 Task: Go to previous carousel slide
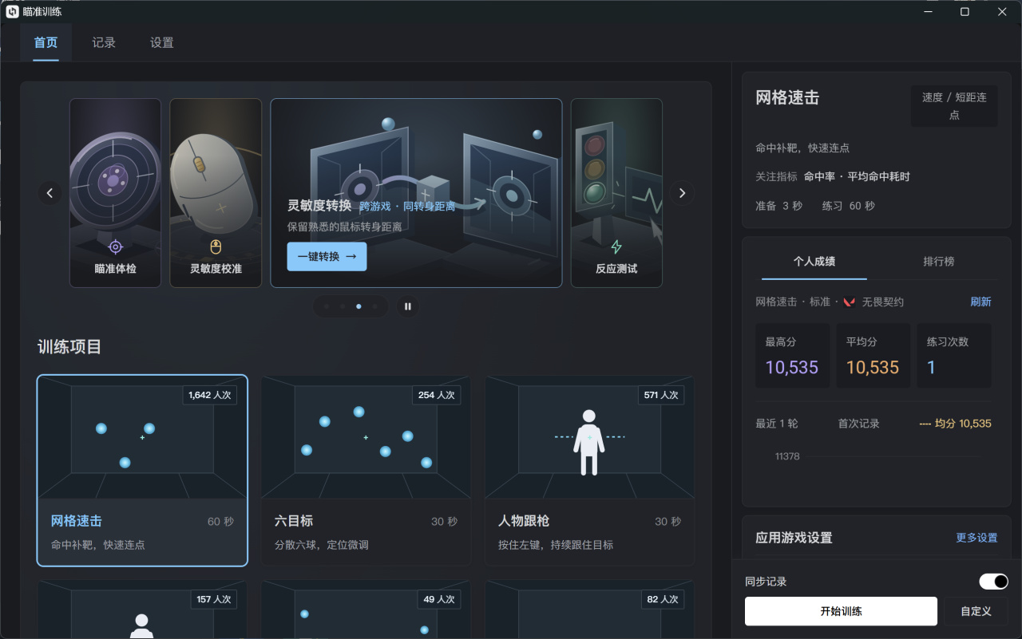(x=50, y=193)
